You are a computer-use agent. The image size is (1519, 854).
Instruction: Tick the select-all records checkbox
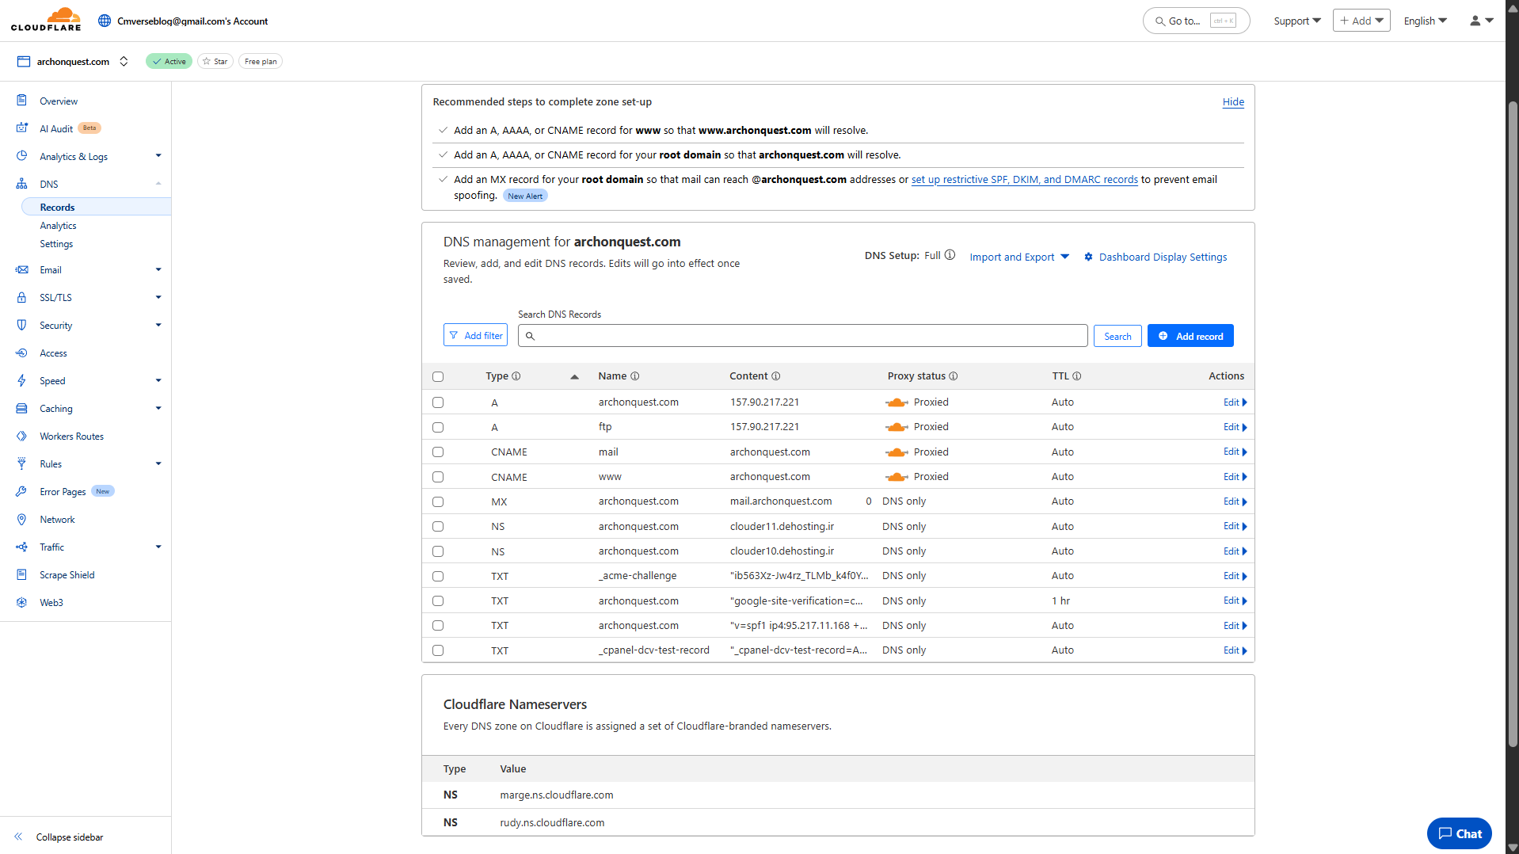(438, 377)
